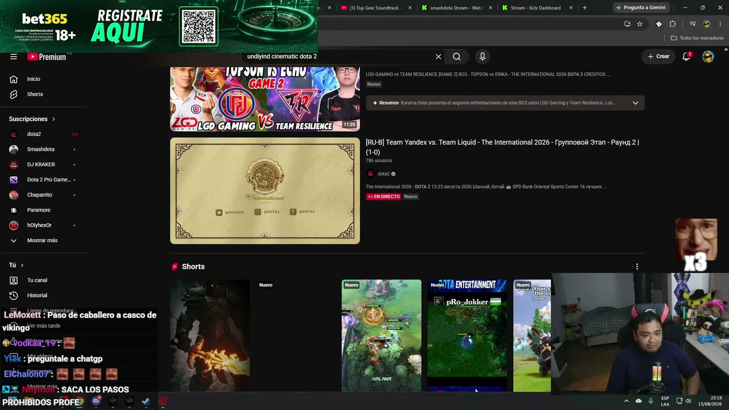Open the Team Yandex vs. Team Liquid title

(x=502, y=147)
